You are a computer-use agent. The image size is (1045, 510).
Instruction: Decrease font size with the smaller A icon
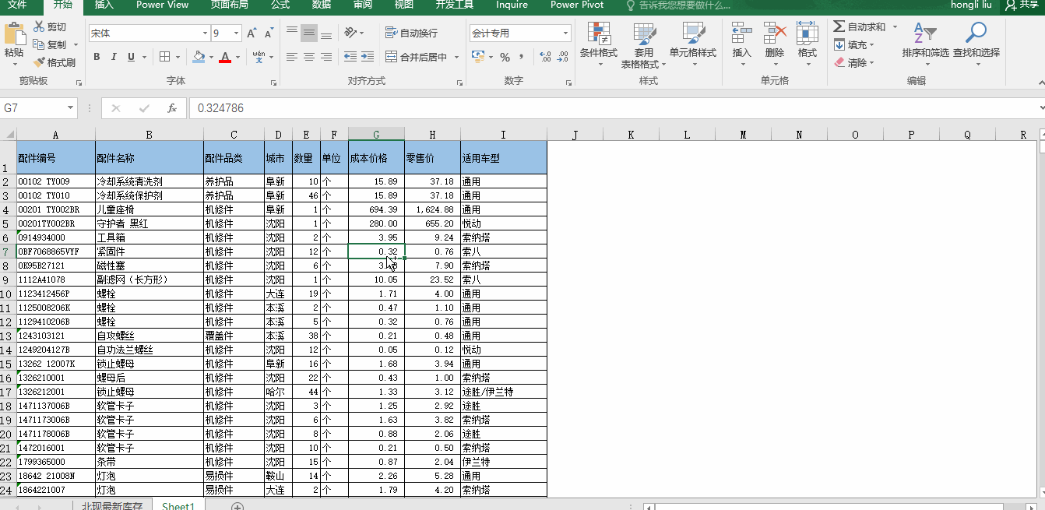269,33
